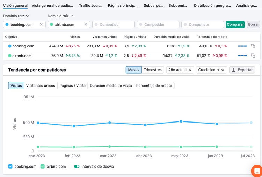Image resolution: width=262 pixels, height=177 pixels.
Task: Click the copy icon in the airbnb.com row
Action: click(x=253, y=56)
